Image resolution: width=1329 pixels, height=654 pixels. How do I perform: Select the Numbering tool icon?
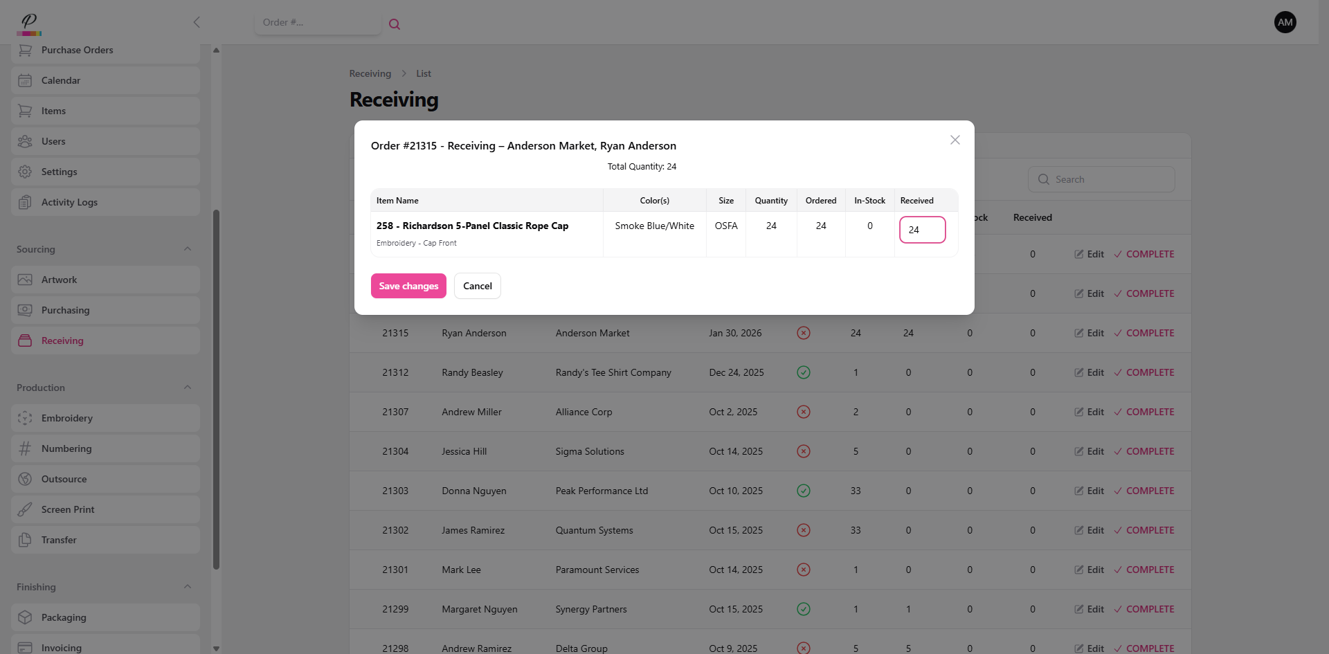pos(25,448)
